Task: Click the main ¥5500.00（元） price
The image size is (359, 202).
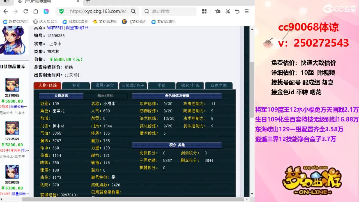Action: (x=66, y=59)
